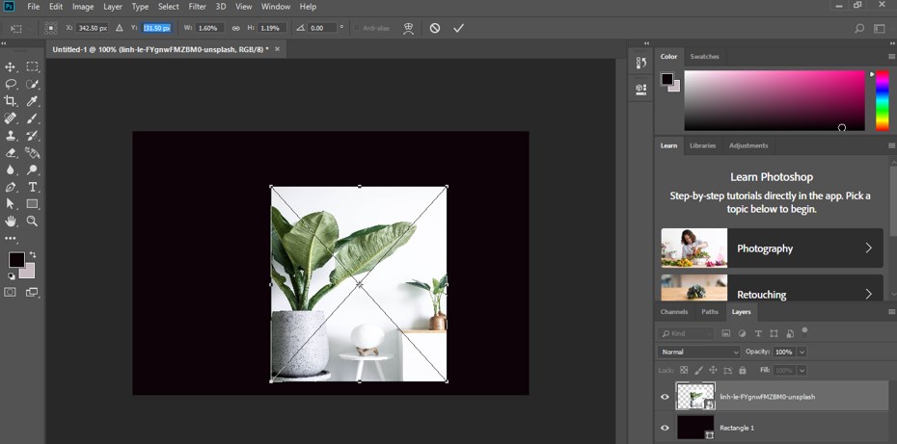Toggle relative positioning triangle for reference point
The image size is (897, 444).
119,28
